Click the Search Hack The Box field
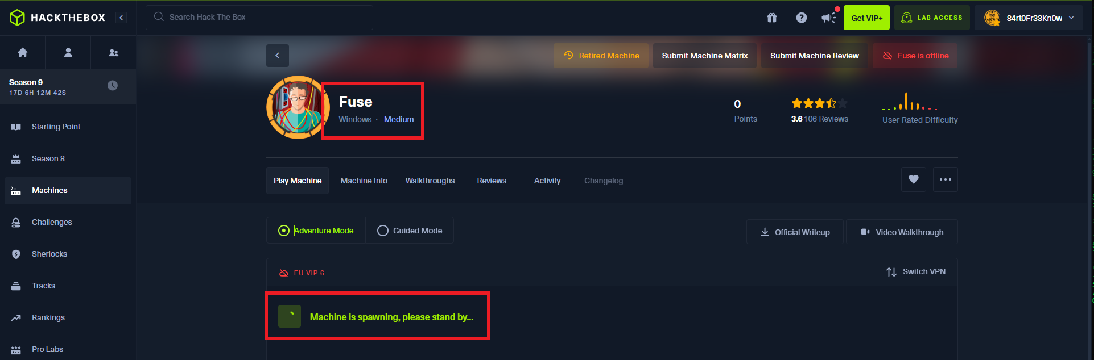Screen dimensions: 1094x360 259,18
